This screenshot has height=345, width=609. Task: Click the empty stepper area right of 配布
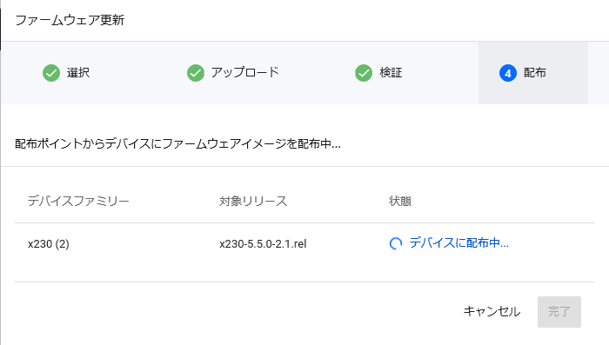(x=599, y=73)
